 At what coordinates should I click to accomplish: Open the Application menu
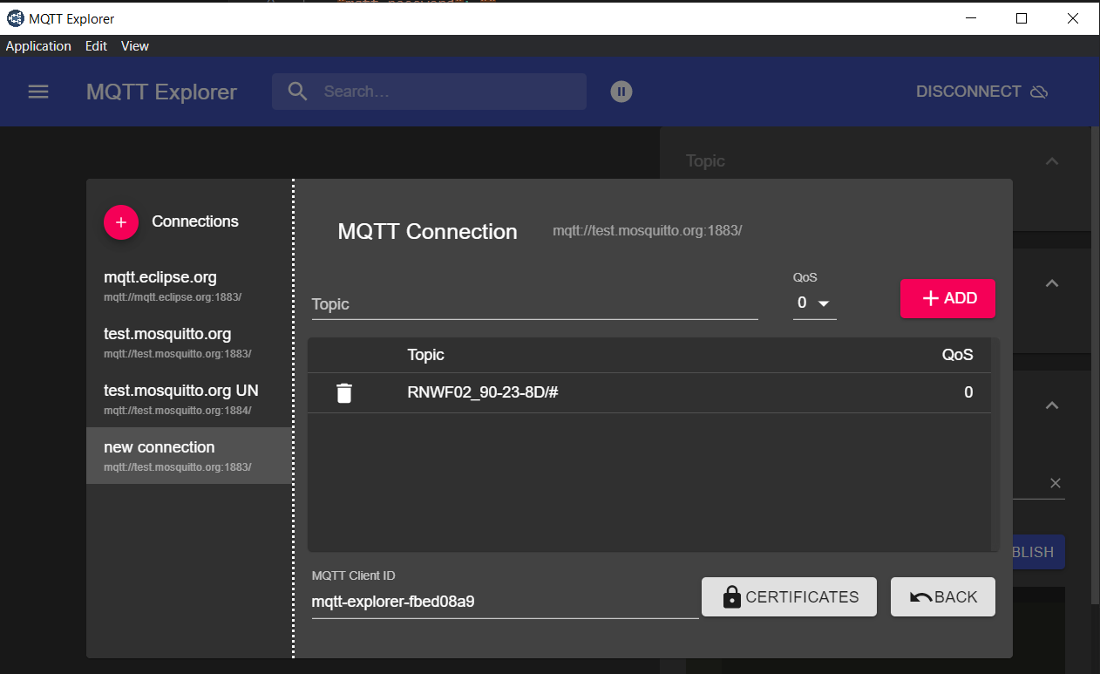coord(38,46)
